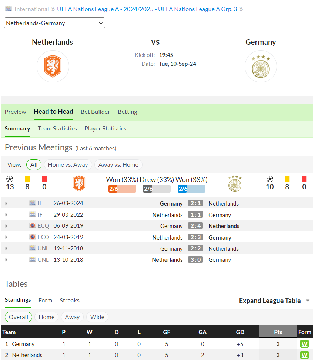This screenshot has height=363, width=315.
Task: Expand the 26-03-2024 Germany 2:1 match row
Action: (x=6, y=203)
